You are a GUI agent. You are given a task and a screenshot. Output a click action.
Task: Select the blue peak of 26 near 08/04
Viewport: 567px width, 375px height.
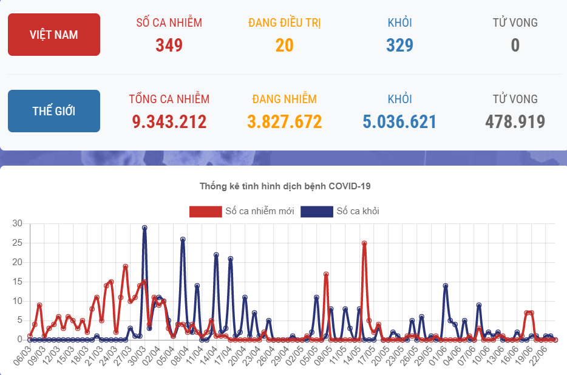tap(183, 240)
